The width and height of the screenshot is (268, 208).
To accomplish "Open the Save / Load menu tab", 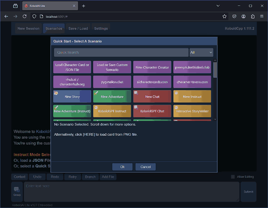I will (x=78, y=29).
